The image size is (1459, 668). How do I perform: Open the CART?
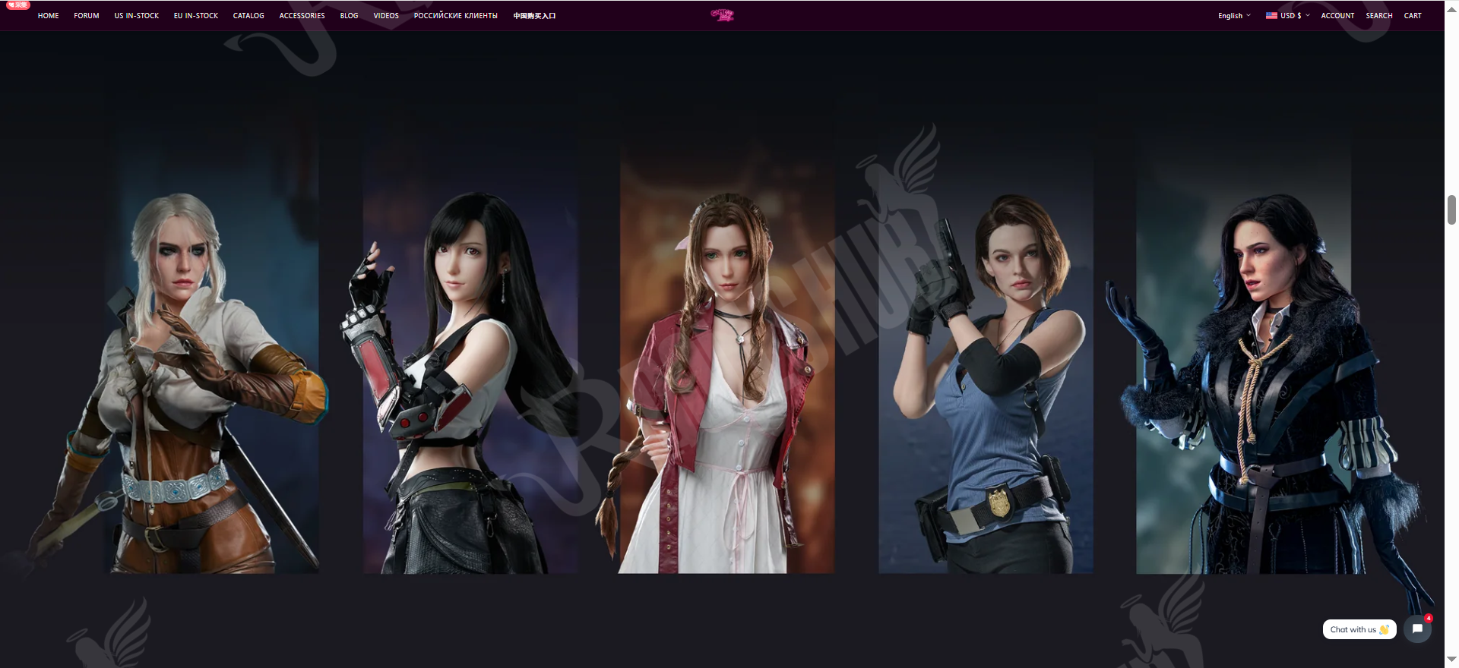click(1413, 16)
